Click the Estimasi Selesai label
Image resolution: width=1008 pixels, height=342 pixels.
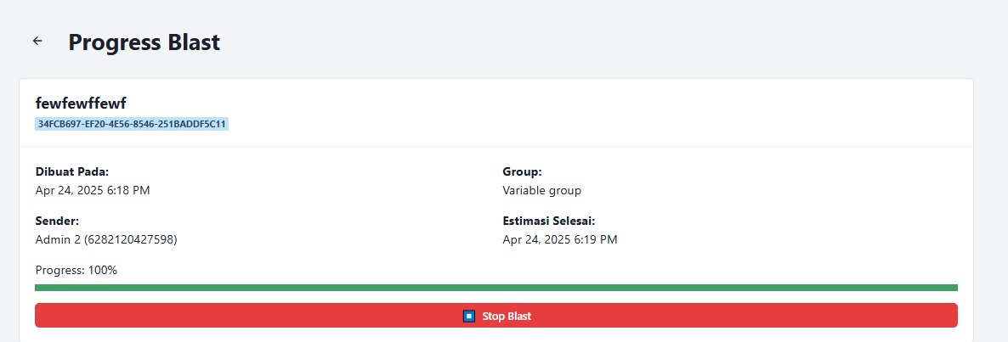click(549, 221)
